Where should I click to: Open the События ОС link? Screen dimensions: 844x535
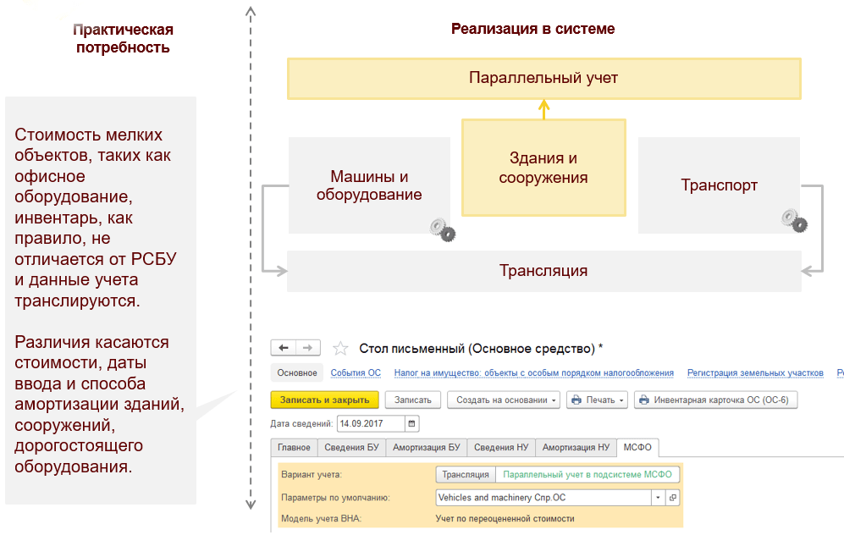pos(356,372)
